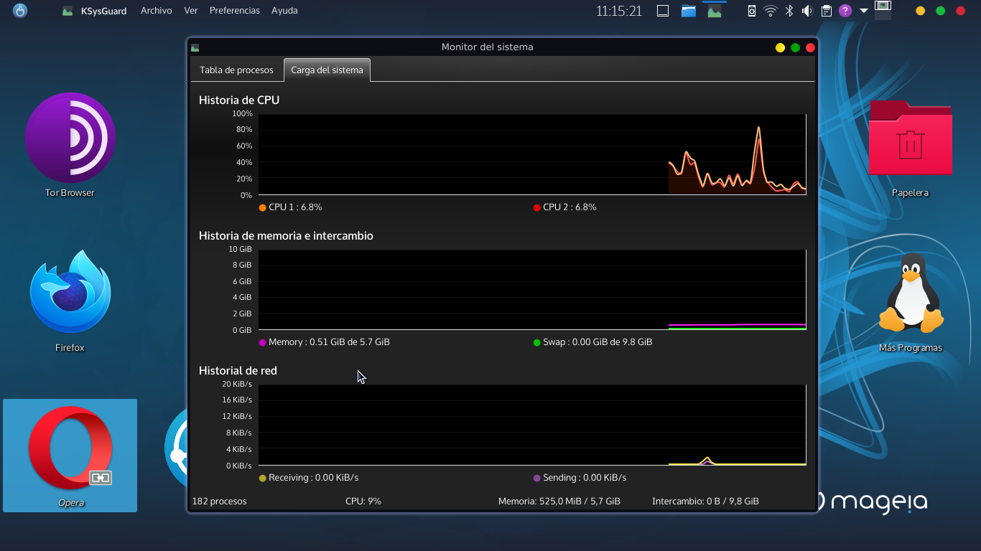Click the "Monitor del sistema" window title text
The image size is (981, 551).
pos(488,47)
